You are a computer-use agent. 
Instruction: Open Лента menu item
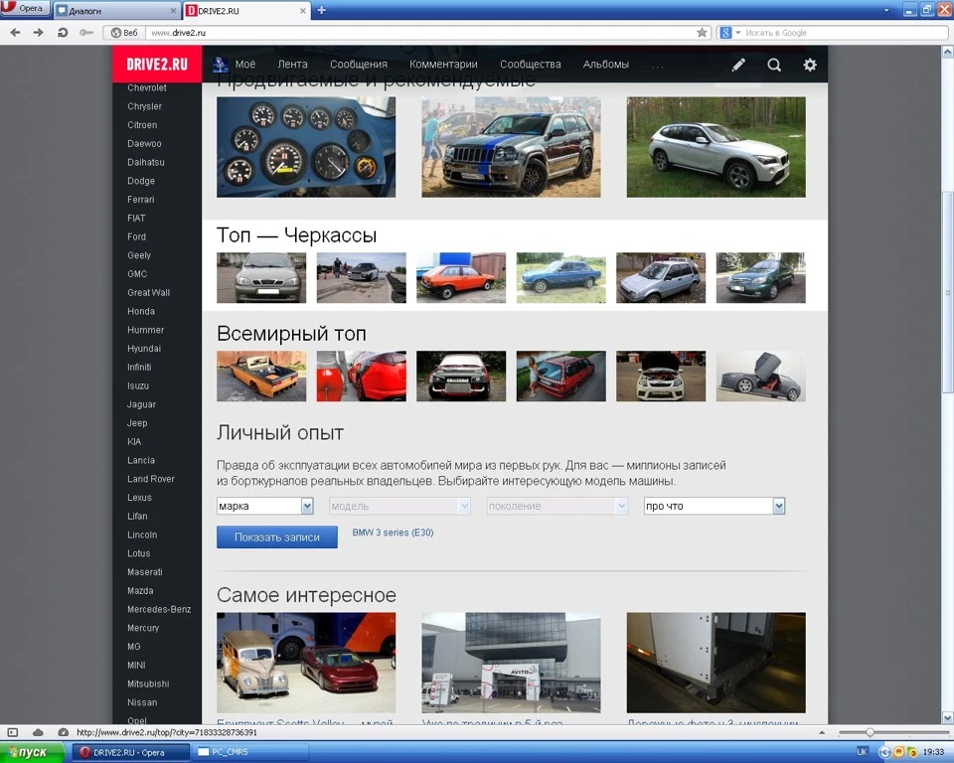click(292, 64)
